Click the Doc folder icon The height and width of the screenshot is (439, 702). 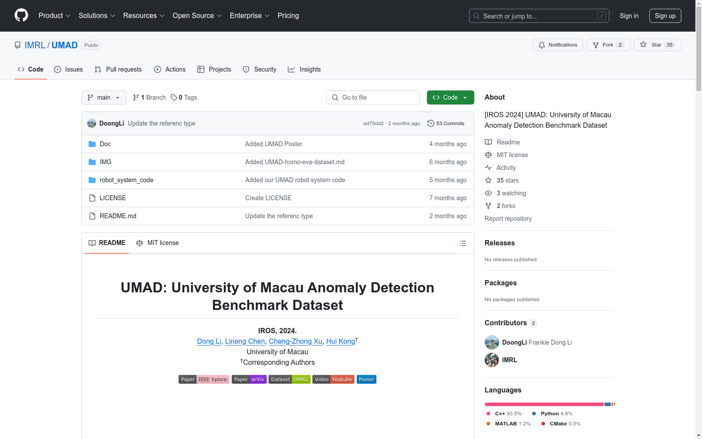pos(92,144)
